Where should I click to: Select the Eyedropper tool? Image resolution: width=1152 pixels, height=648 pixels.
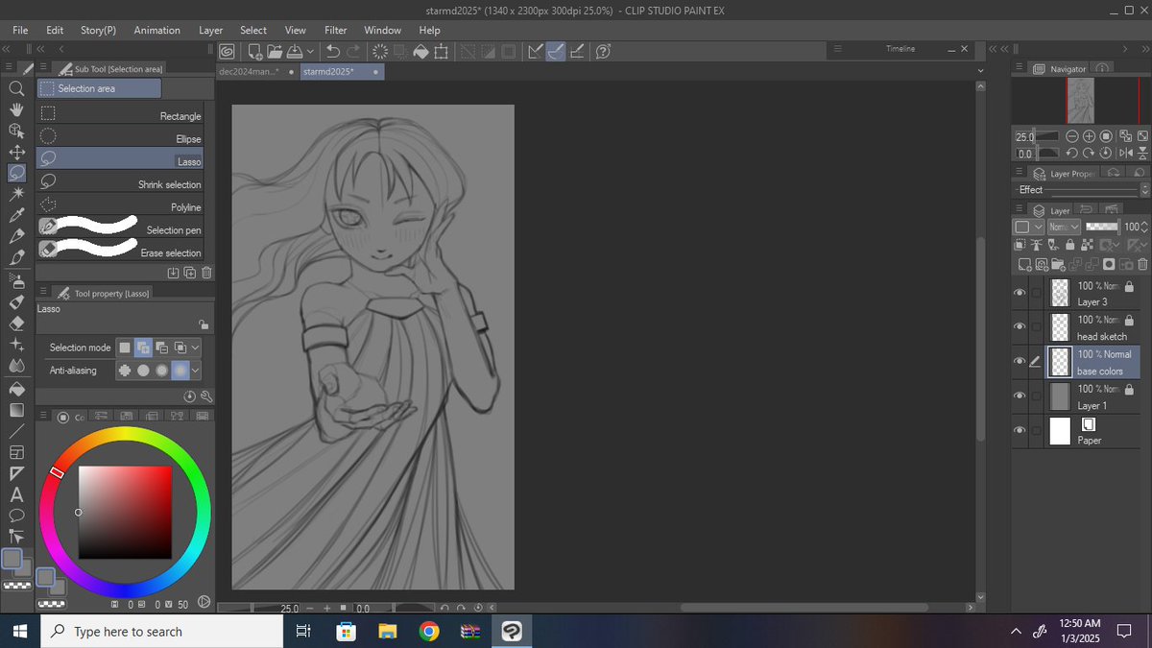(16, 216)
